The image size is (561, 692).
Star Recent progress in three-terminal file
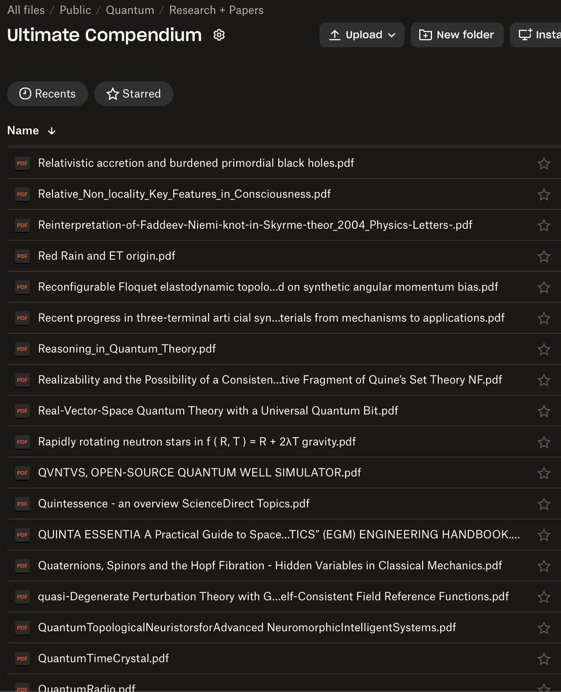pyautogui.click(x=544, y=318)
